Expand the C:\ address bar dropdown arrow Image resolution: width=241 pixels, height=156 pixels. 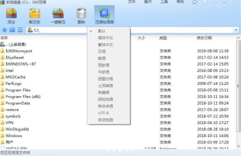[236, 30]
